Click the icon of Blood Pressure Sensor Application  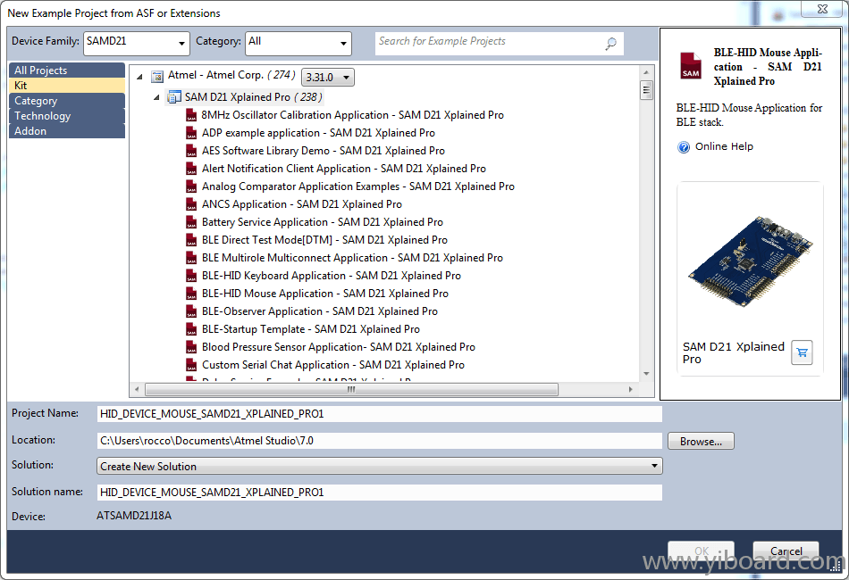[x=191, y=347]
